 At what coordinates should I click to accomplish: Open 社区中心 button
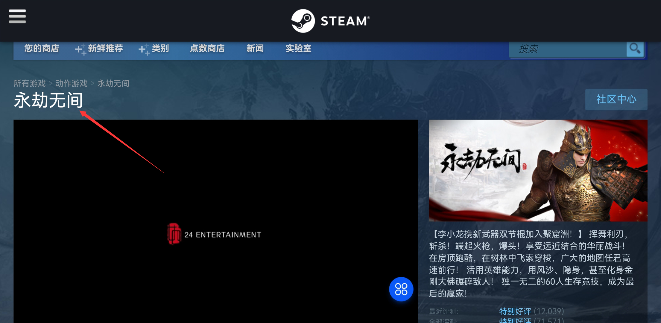click(616, 99)
